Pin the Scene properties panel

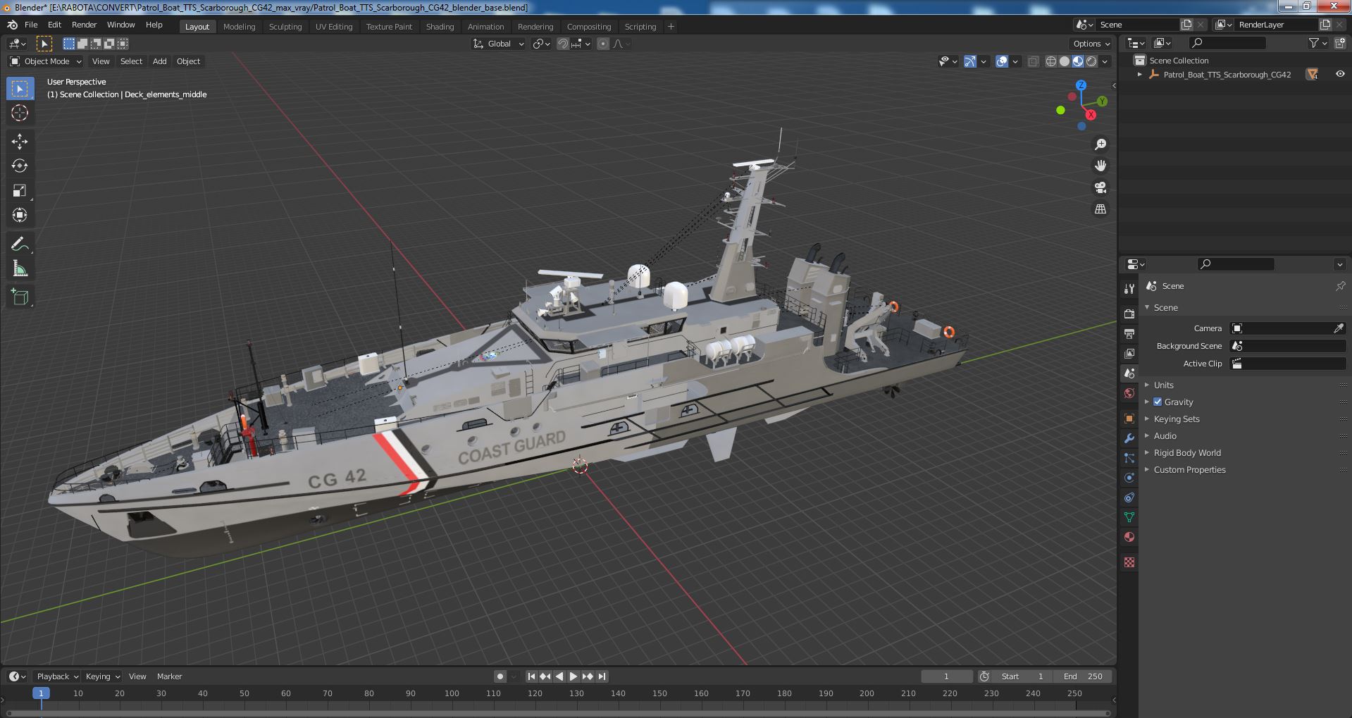(x=1339, y=286)
